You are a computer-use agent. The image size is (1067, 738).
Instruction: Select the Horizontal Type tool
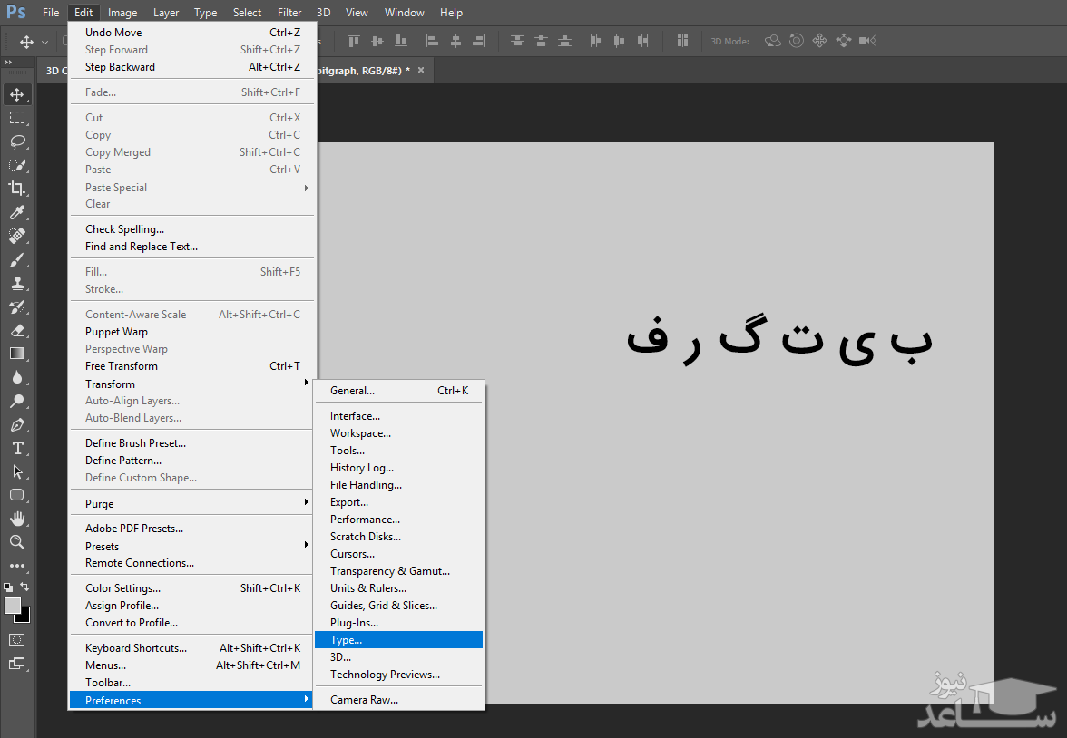(x=17, y=448)
